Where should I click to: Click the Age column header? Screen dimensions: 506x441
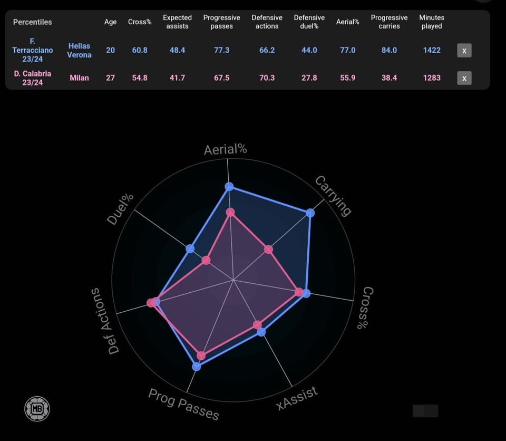click(x=110, y=22)
